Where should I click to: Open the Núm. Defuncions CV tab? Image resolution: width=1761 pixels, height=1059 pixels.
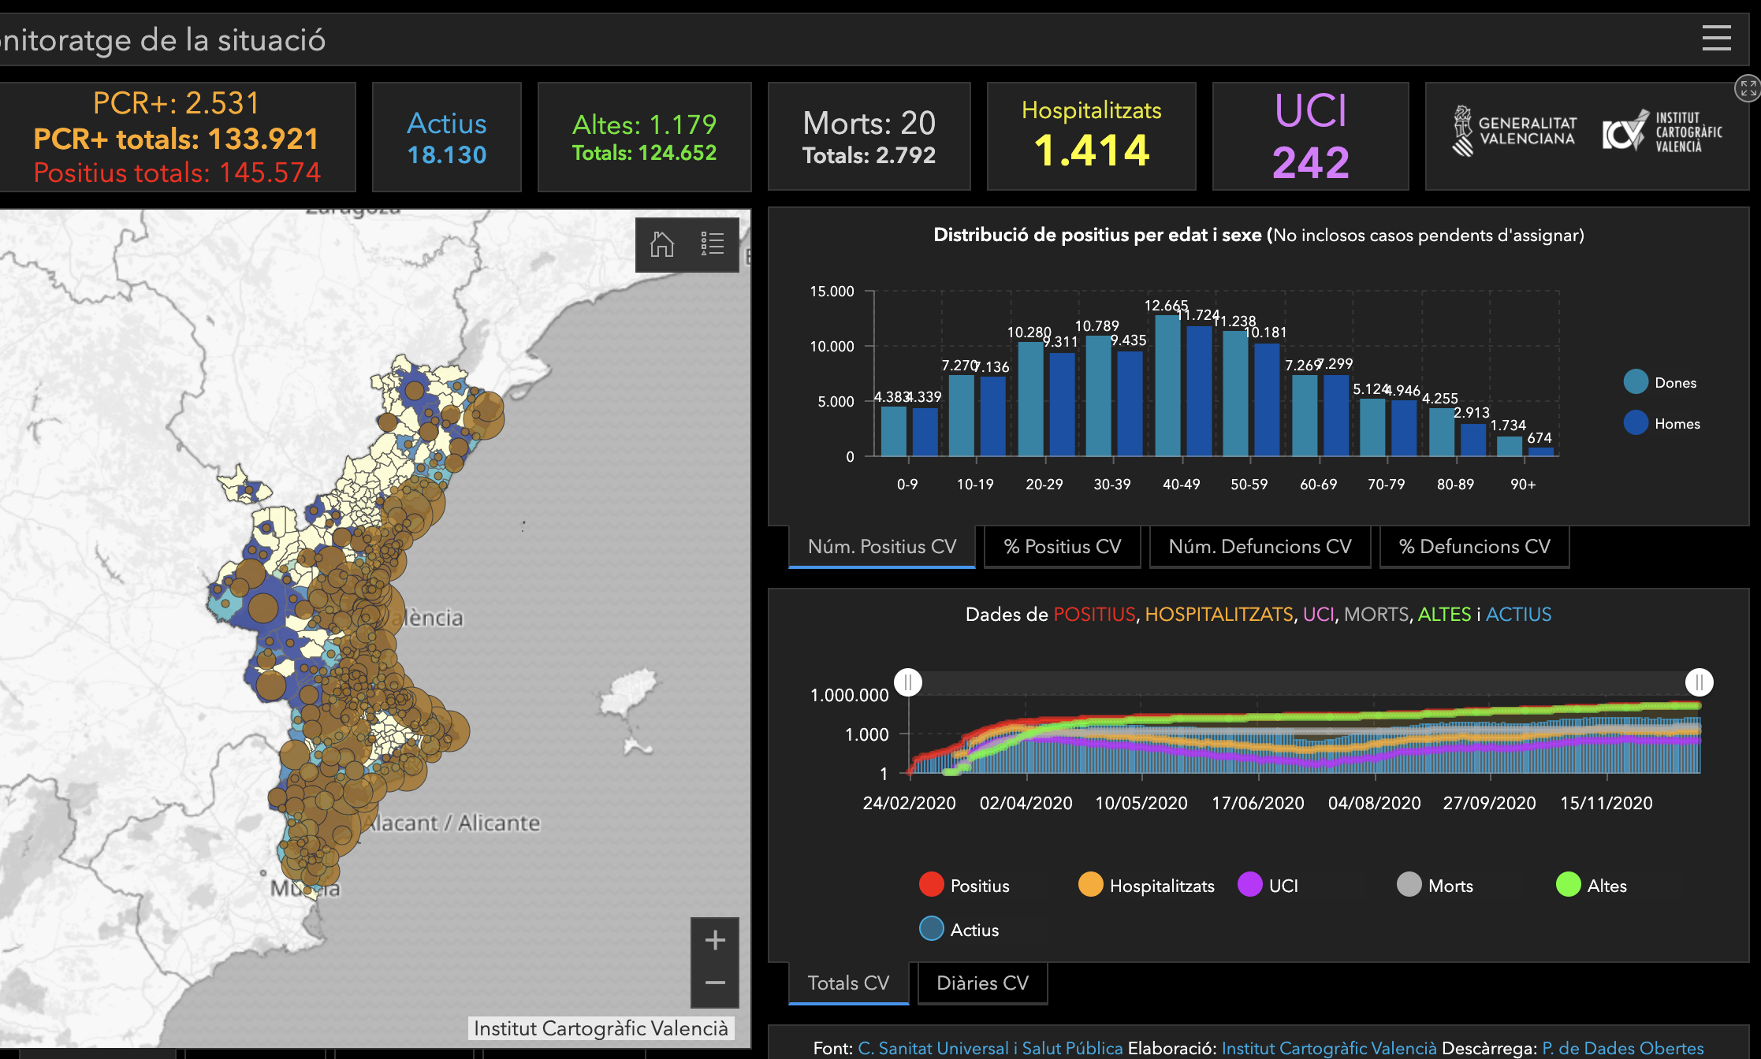pyautogui.click(x=1260, y=547)
